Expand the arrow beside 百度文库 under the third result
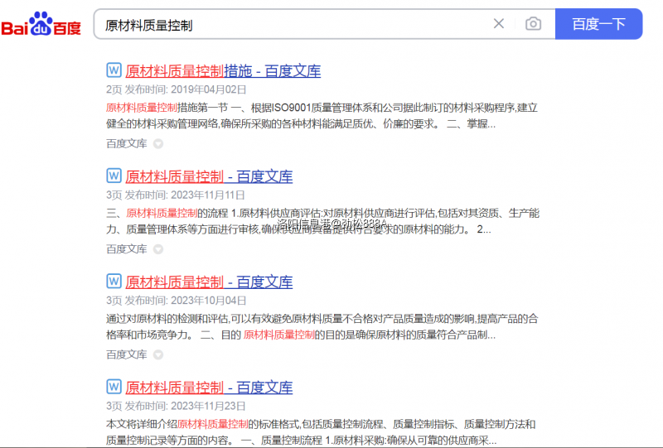663x448 pixels. (158, 354)
